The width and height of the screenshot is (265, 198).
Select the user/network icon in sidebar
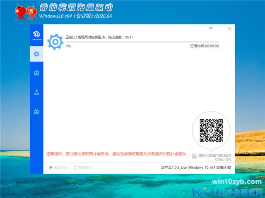click(36, 92)
